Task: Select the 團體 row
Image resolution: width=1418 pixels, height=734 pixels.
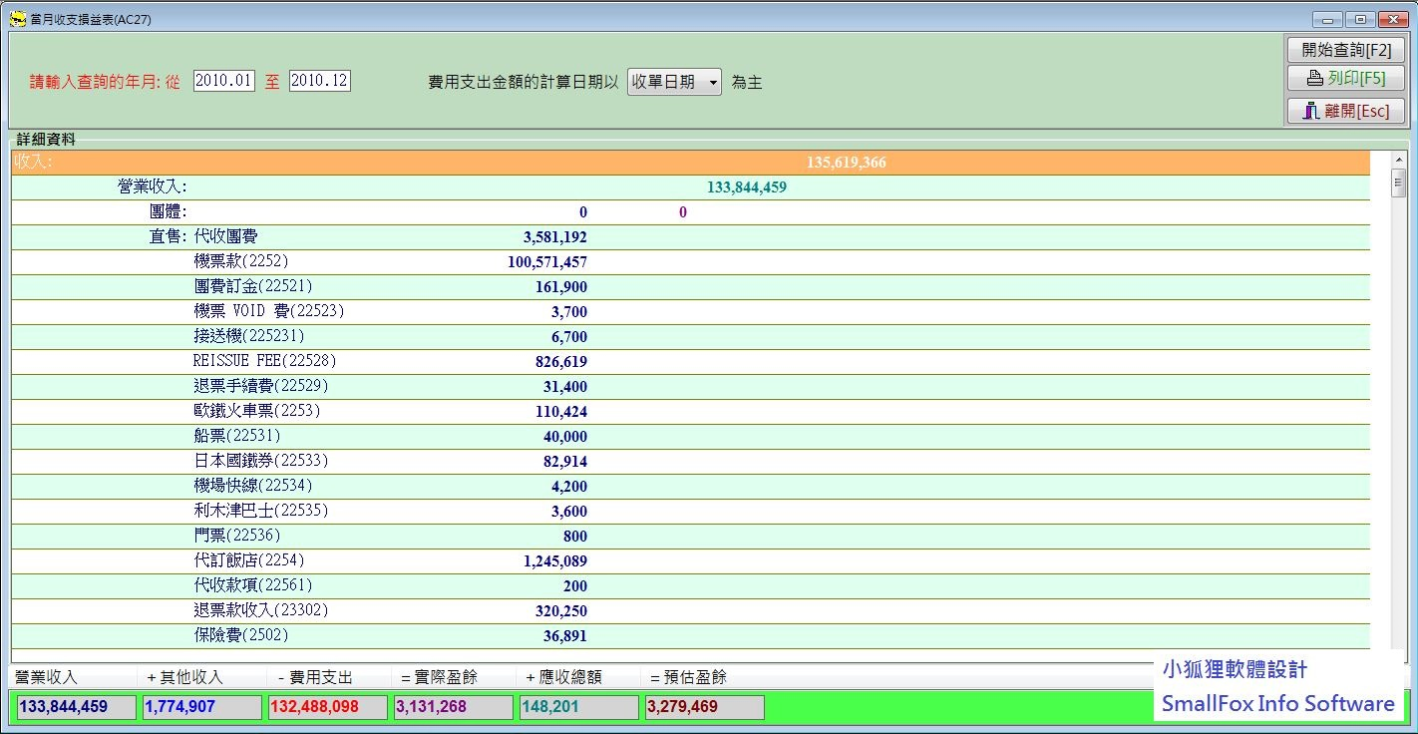Action: click(x=690, y=212)
